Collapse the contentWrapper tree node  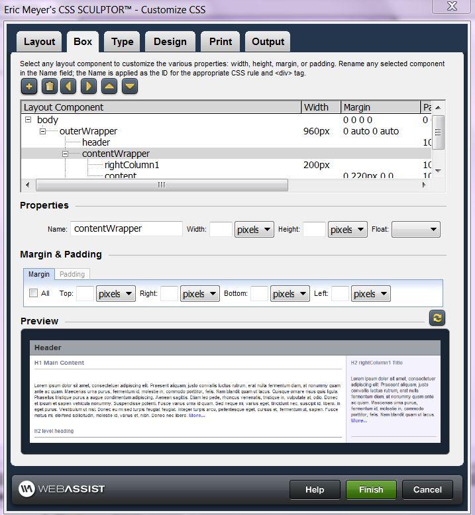tap(65, 154)
